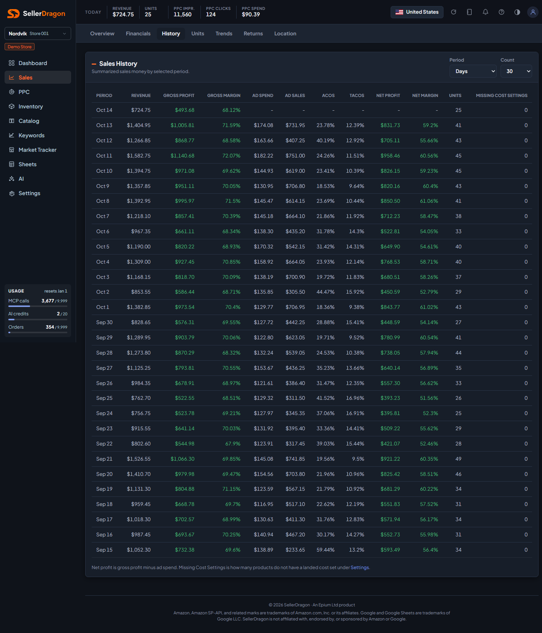
Task: Go to the Location tab
Action: (285, 33)
